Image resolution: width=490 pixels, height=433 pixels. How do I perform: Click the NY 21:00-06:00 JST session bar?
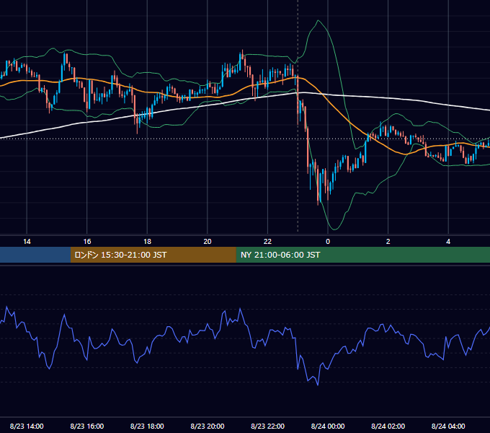click(x=362, y=255)
